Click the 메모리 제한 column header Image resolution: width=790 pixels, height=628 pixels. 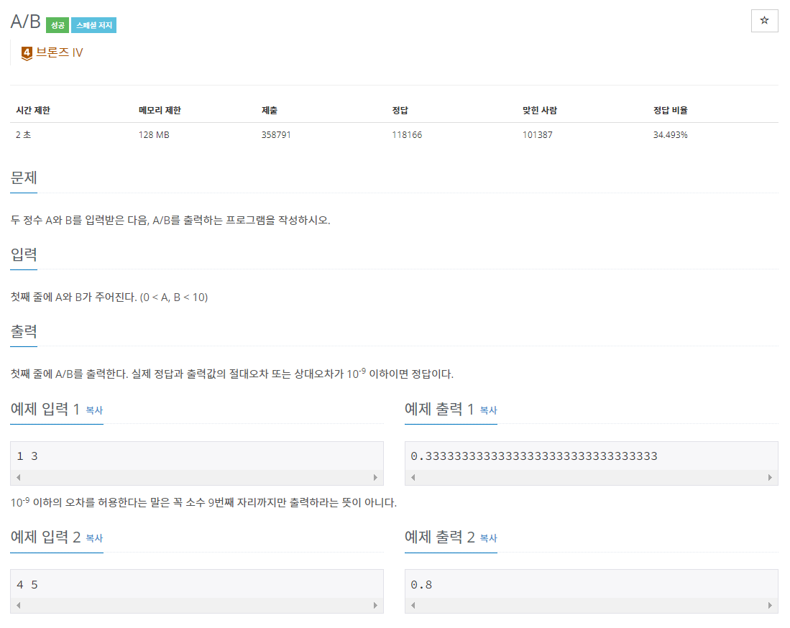coord(160,110)
